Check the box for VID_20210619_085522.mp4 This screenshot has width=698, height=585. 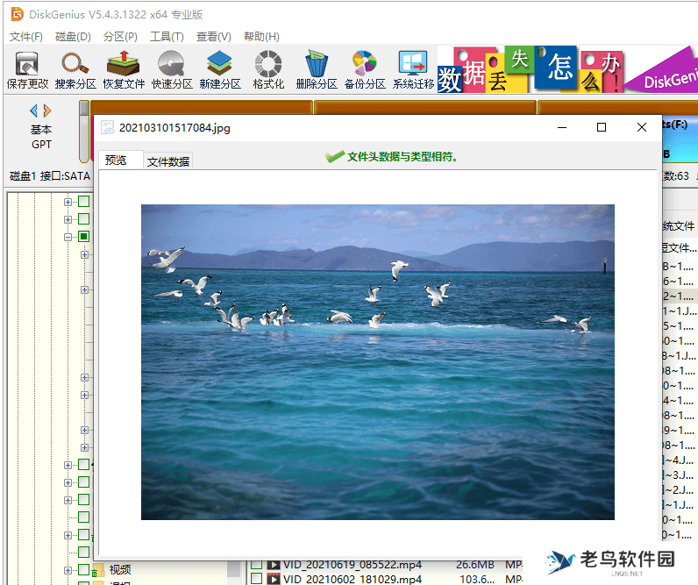pos(256,566)
